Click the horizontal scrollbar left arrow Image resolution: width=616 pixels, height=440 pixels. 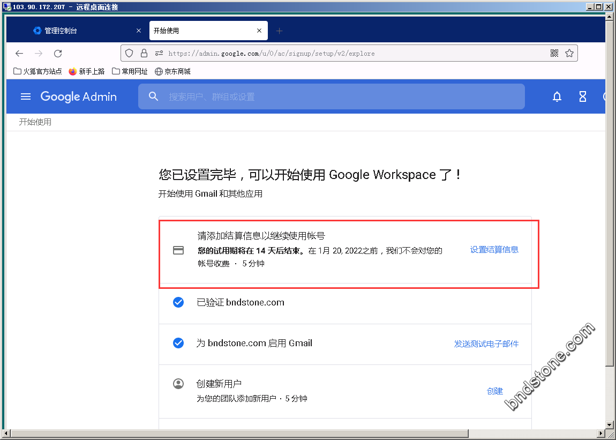tap(6, 434)
